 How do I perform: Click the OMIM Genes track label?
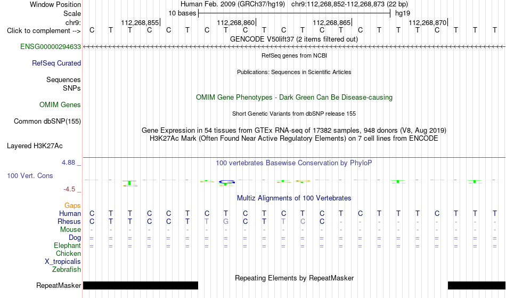point(60,105)
